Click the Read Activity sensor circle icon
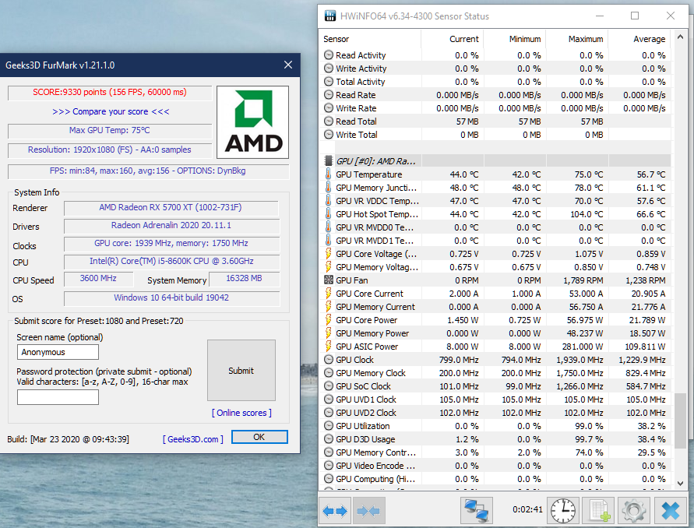This screenshot has height=528, width=694. point(329,55)
